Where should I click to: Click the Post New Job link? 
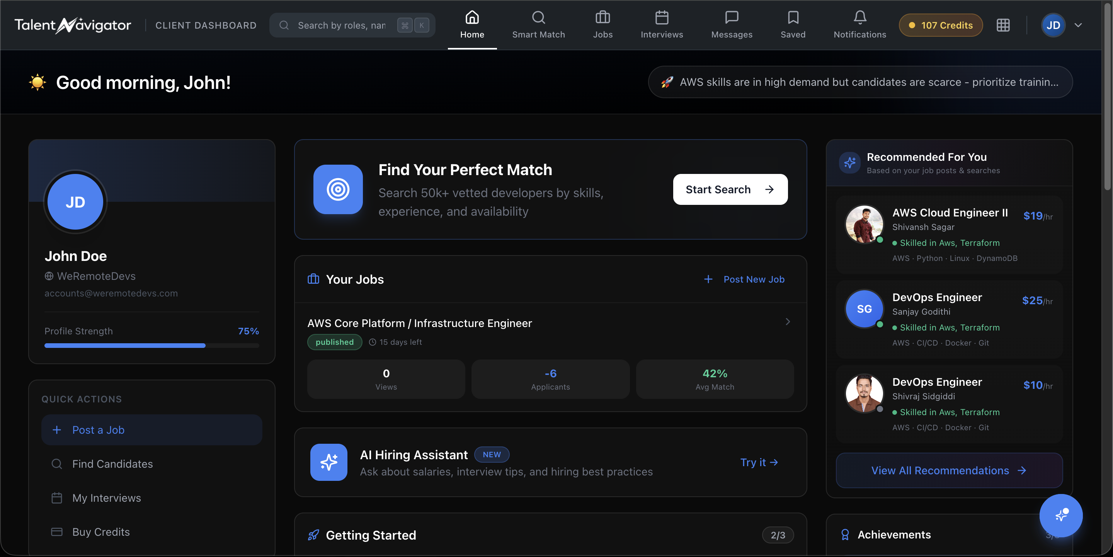click(x=744, y=279)
